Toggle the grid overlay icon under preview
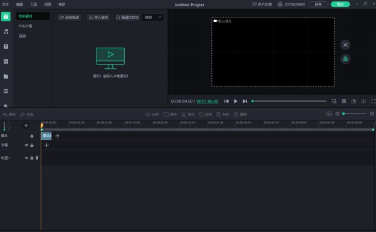Image resolution: width=376 pixels, height=232 pixels. click(344, 101)
